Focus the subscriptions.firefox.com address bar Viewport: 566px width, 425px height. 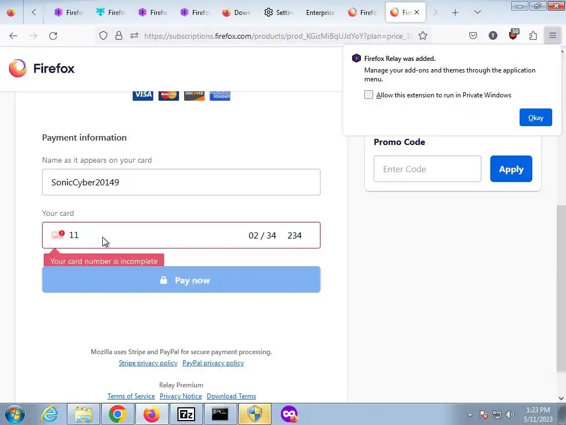[278, 36]
